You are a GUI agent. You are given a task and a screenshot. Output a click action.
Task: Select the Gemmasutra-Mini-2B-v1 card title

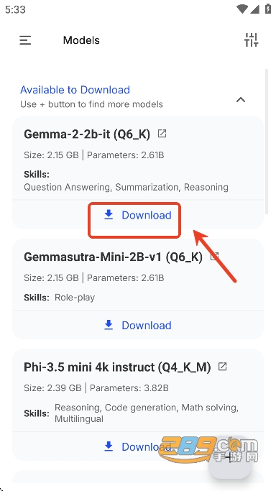[114, 257]
